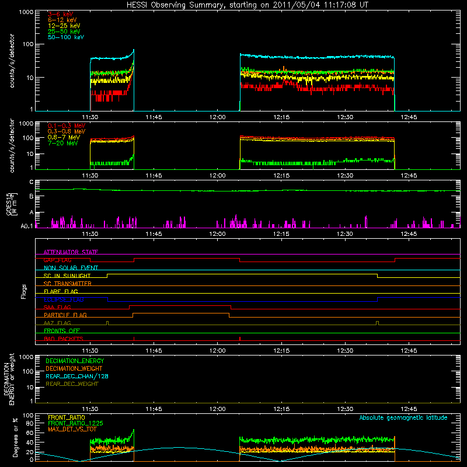Click the Flags panel axis label

click(x=24, y=291)
